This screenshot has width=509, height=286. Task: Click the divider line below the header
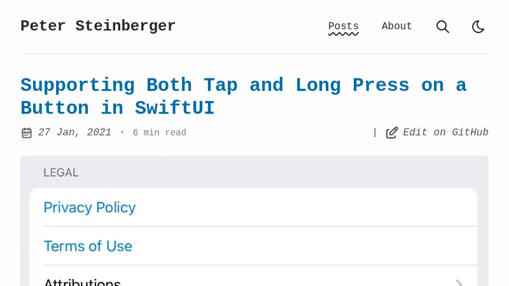tap(254, 53)
